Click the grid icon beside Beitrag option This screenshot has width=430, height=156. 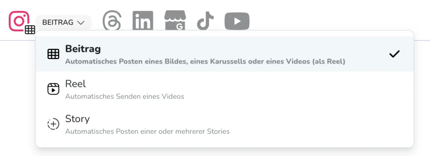pyautogui.click(x=53, y=54)
